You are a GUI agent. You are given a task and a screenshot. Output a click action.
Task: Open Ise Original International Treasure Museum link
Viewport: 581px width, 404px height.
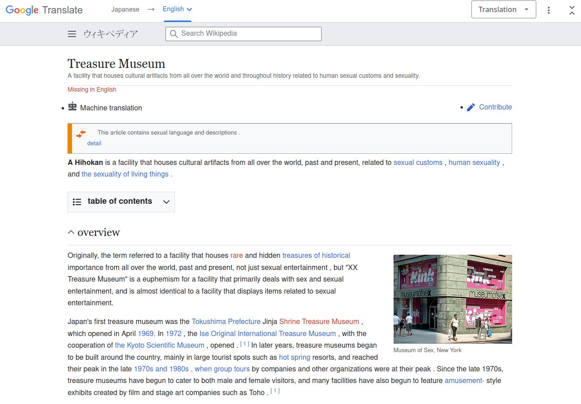coord(267,334)
